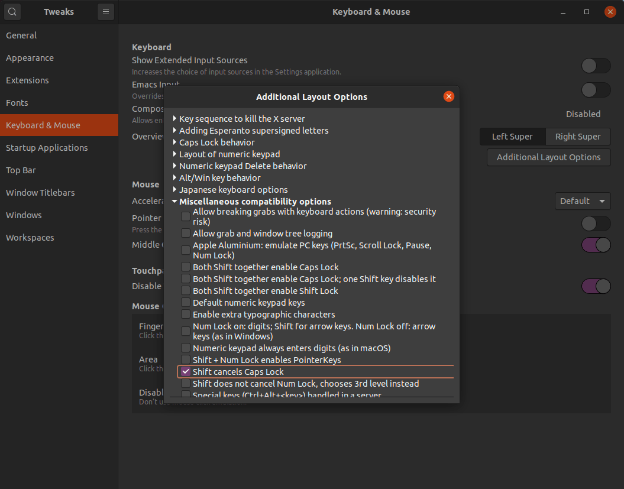Minimize the Tweaks window
This screenshot has height=489, width=624.
click(x=564, y=12)
